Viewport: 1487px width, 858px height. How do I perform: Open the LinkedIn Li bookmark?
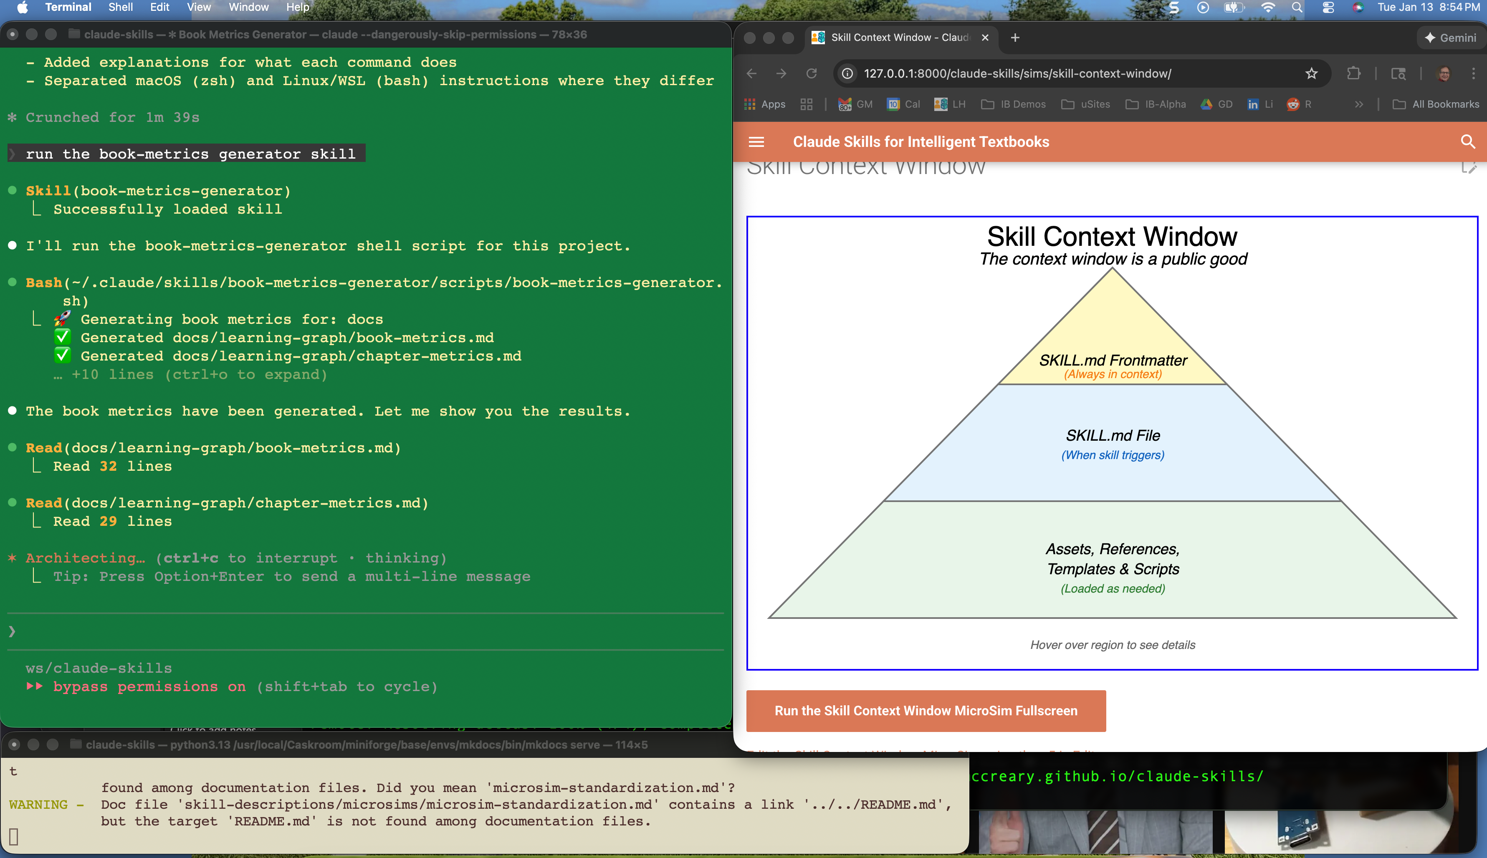(1260, 104)
